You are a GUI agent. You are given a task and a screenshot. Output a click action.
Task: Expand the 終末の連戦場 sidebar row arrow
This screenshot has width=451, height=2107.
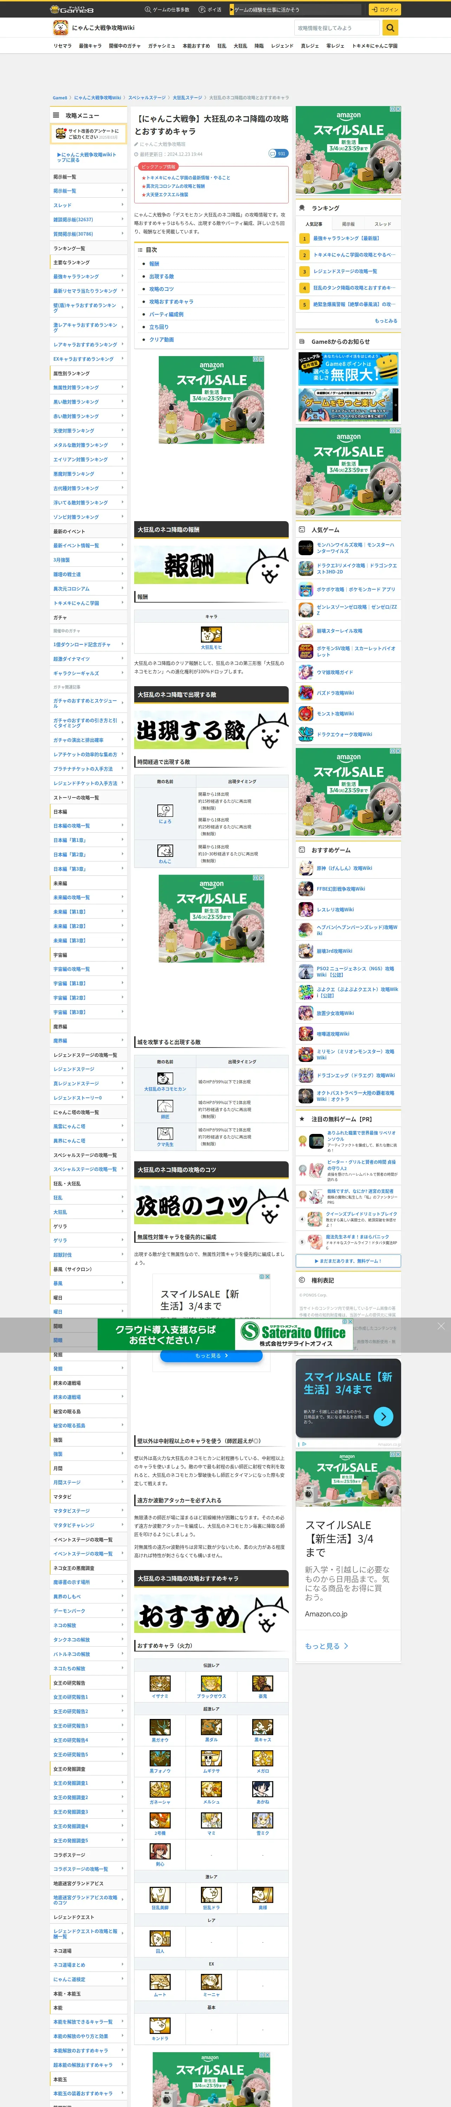[123, 1397]
